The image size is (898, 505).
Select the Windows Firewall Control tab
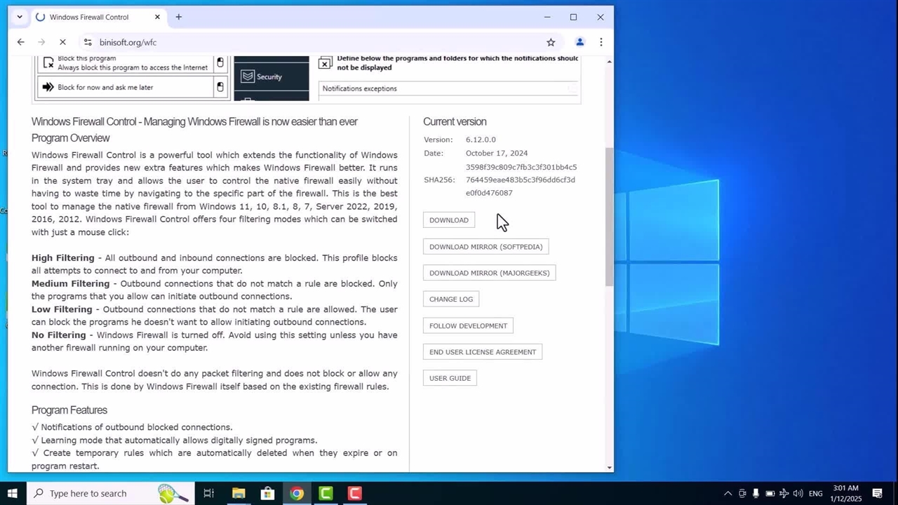91,17
